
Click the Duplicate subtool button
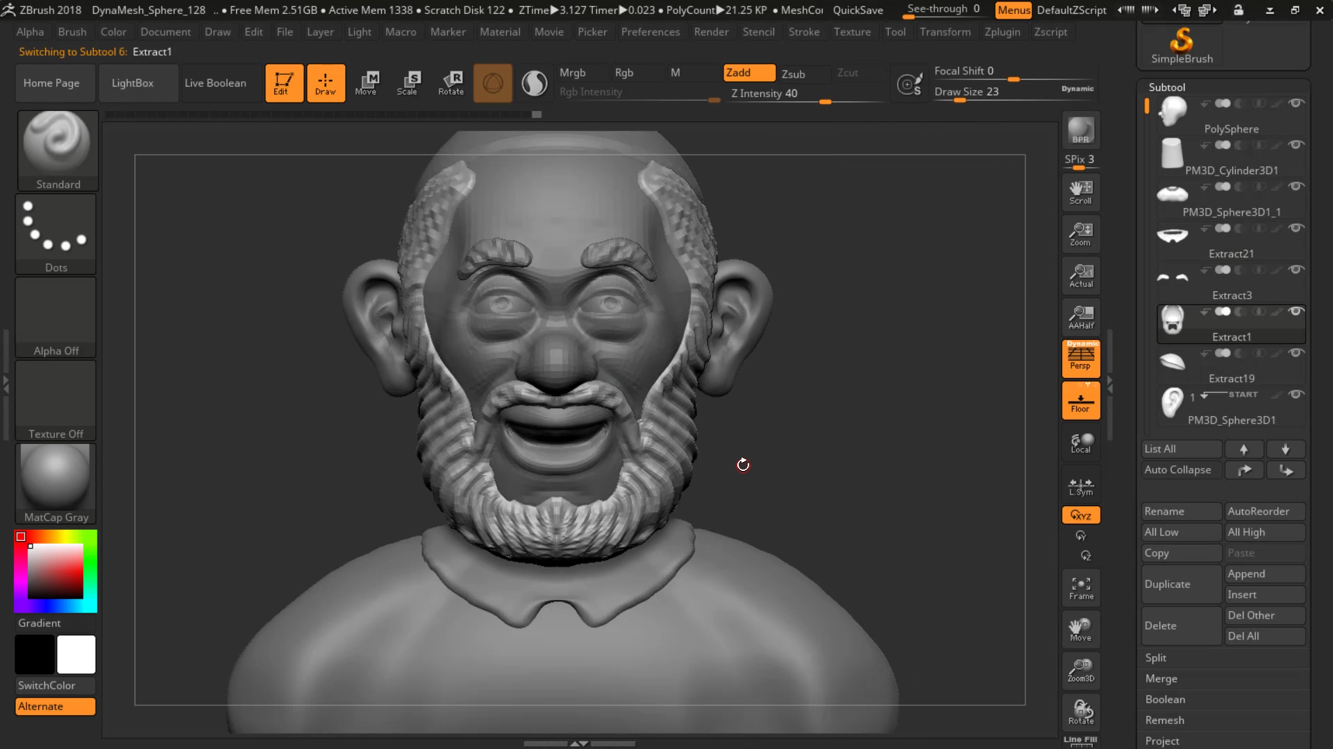[x=1180, y=584]
